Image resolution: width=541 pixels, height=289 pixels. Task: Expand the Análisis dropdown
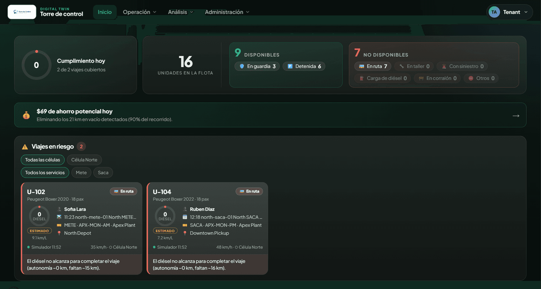(x=180, y=12)
